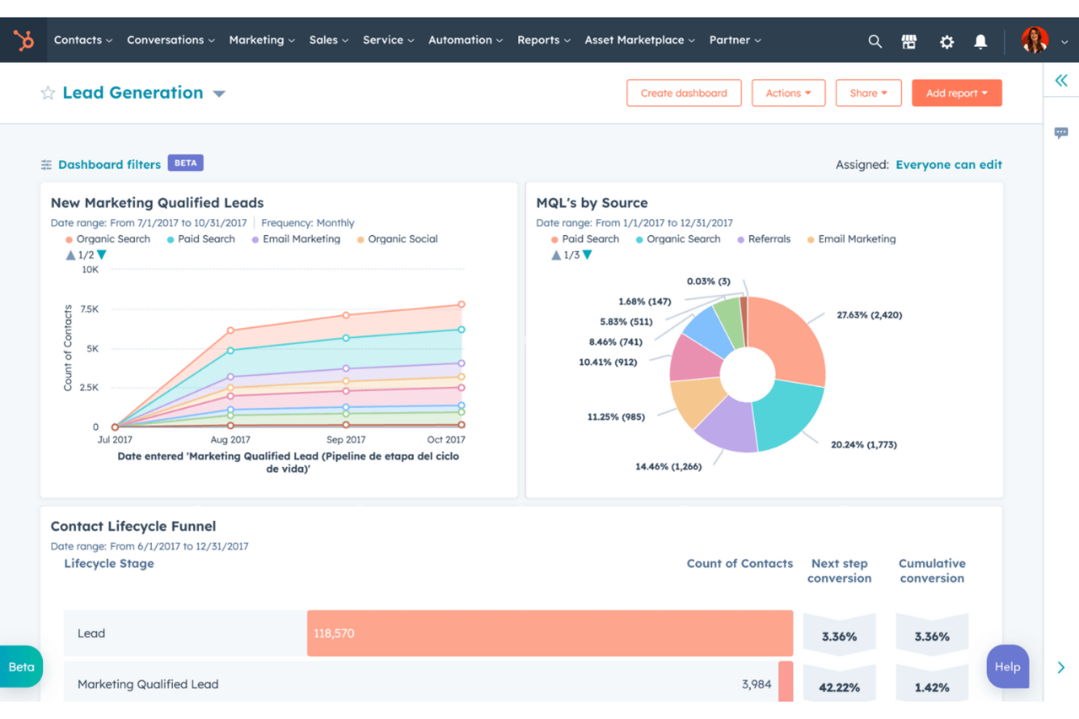Open the Actions dropdown
Viewport: 1079px width, 719px height.
(788, 93)
